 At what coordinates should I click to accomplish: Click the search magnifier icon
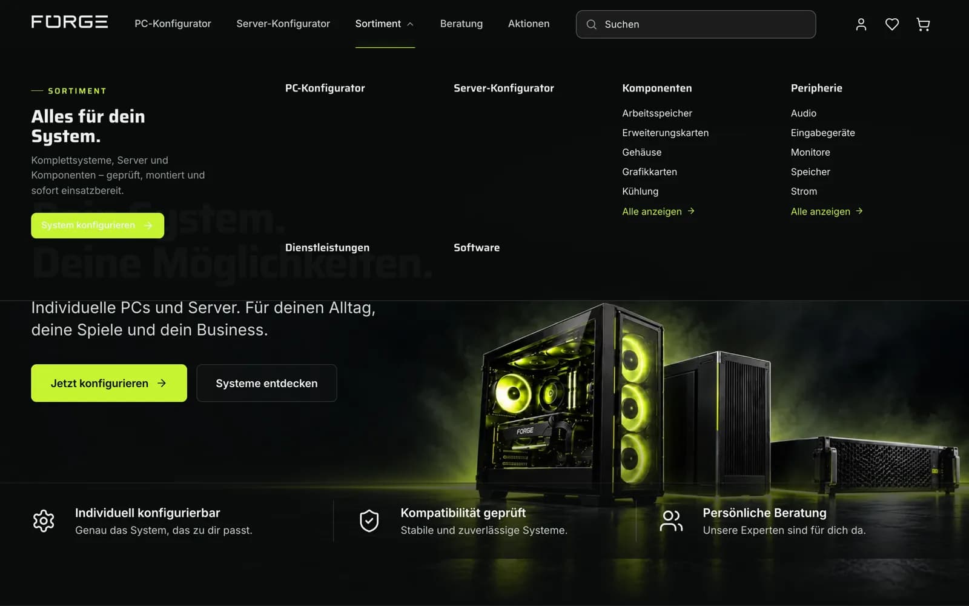pos(591,24)
